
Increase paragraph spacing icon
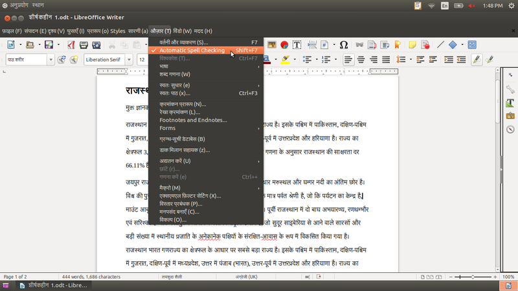pos(420,59)
